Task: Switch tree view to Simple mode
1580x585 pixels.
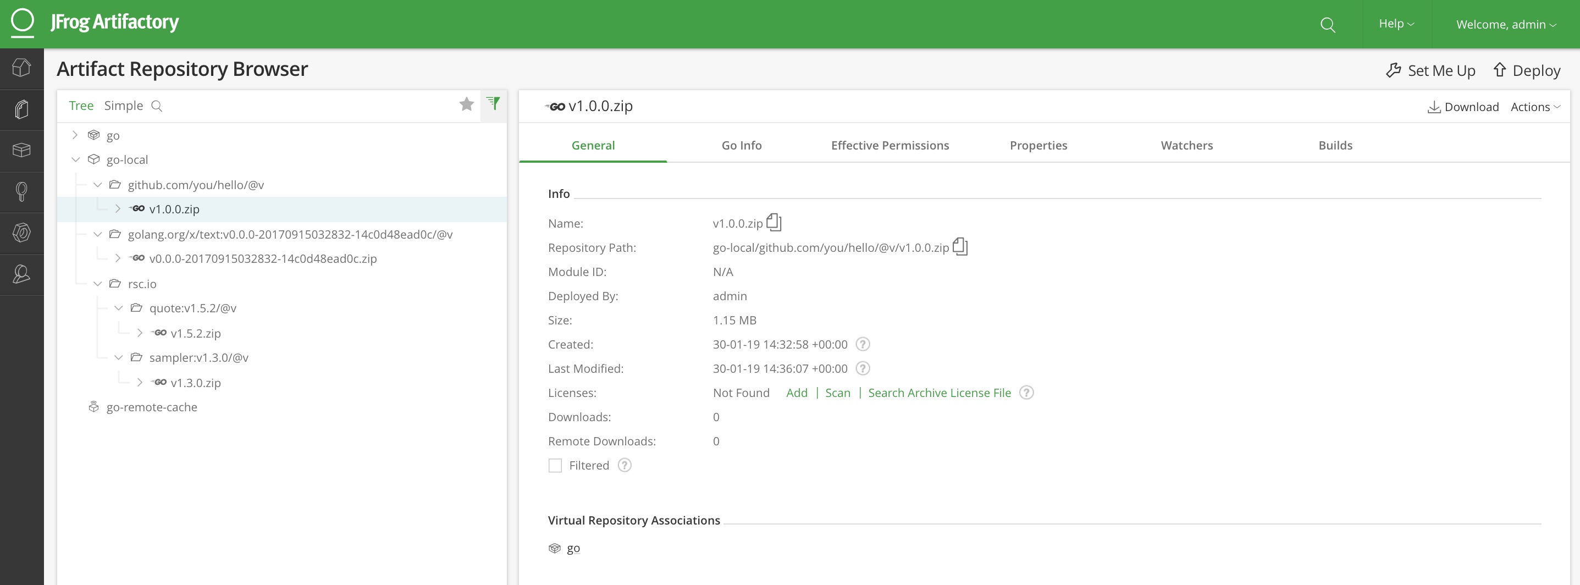Action: (x=123, y=106)
